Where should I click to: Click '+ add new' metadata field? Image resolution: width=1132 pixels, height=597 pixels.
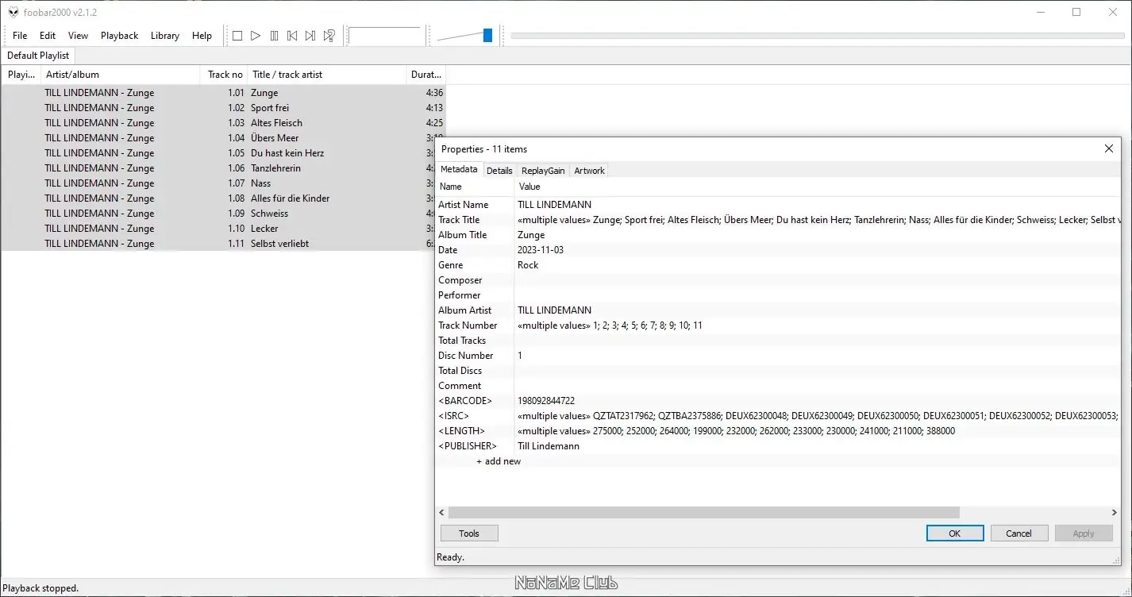click(x=499, y=461)
